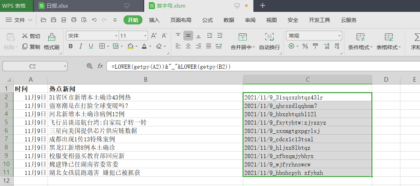Open the 审阅 ribbon tab
This screenshot has width=420, height=186.
[250, 20]
